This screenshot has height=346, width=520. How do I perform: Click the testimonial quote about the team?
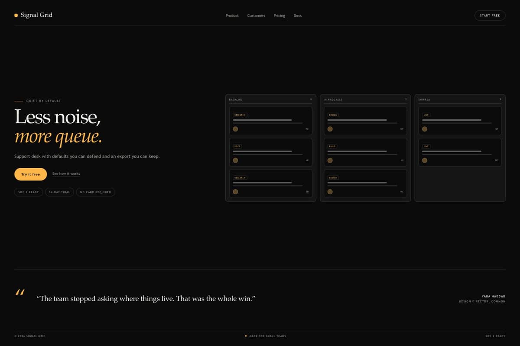pos(146,298)
